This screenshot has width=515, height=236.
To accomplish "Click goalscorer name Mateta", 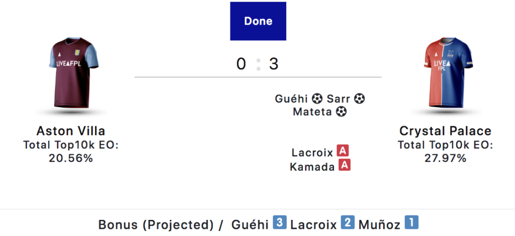I will (312, 112).
